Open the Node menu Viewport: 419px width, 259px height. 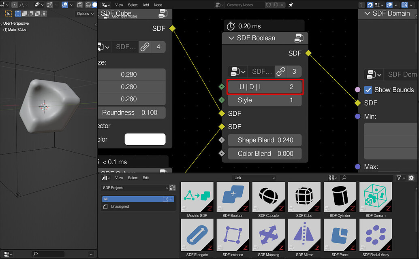(158, 5)
